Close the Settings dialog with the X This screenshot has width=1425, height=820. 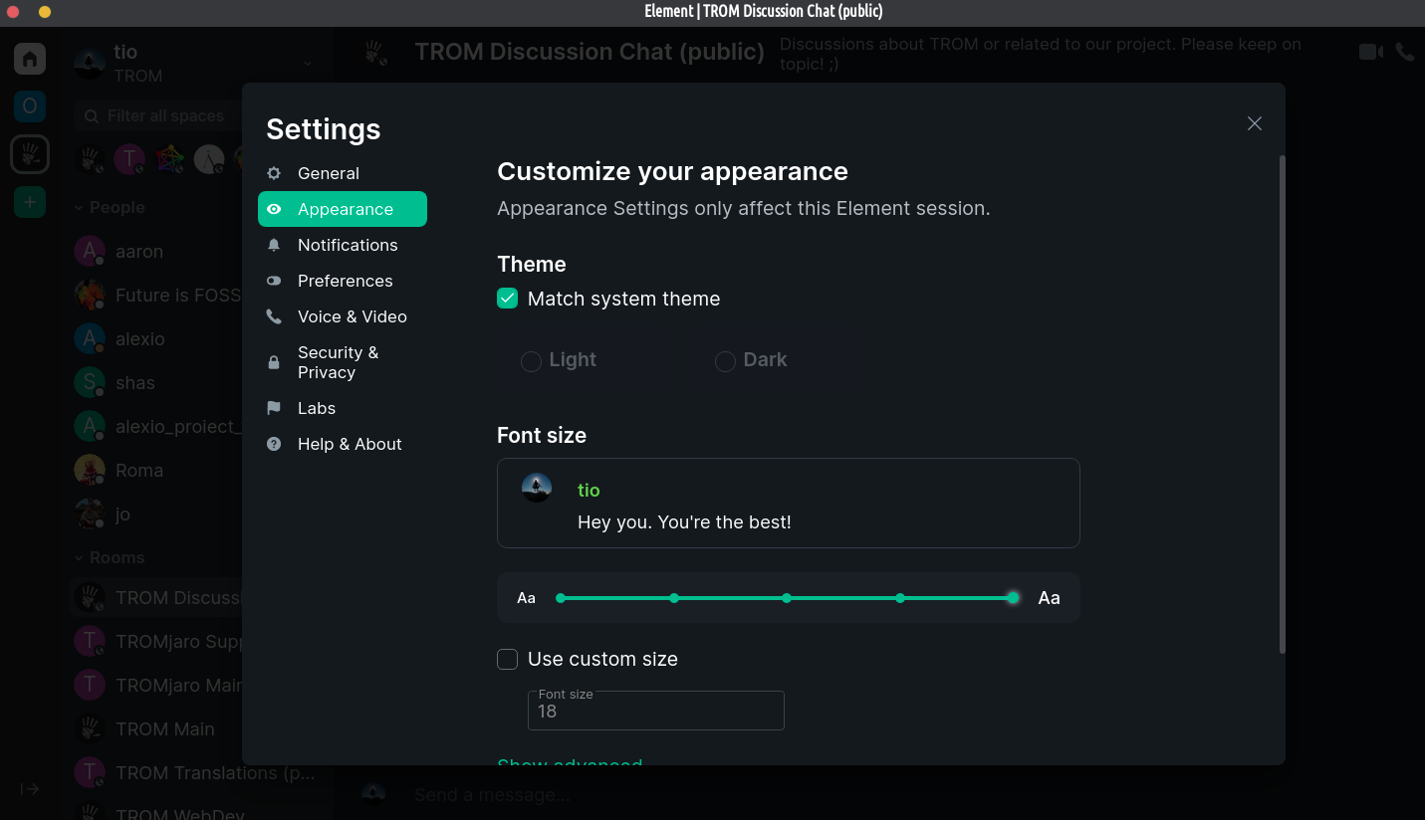pyautogui.click(x=1255, y=123)
